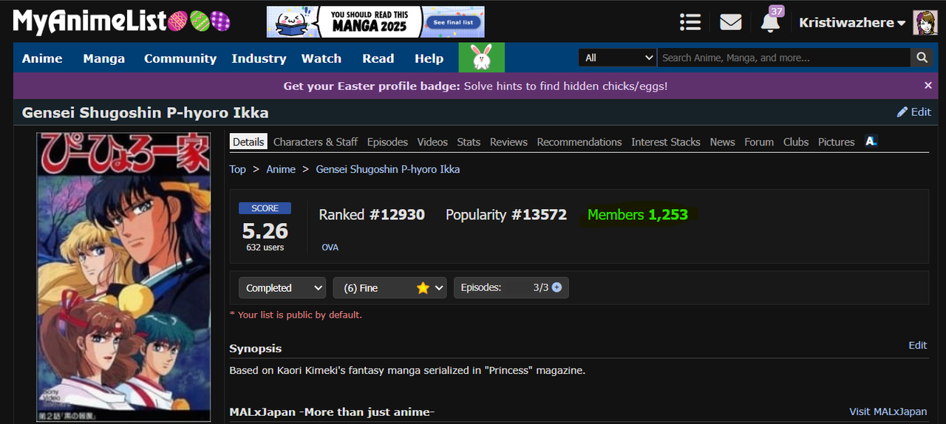Open the messages envelope icon

[730, 22]
